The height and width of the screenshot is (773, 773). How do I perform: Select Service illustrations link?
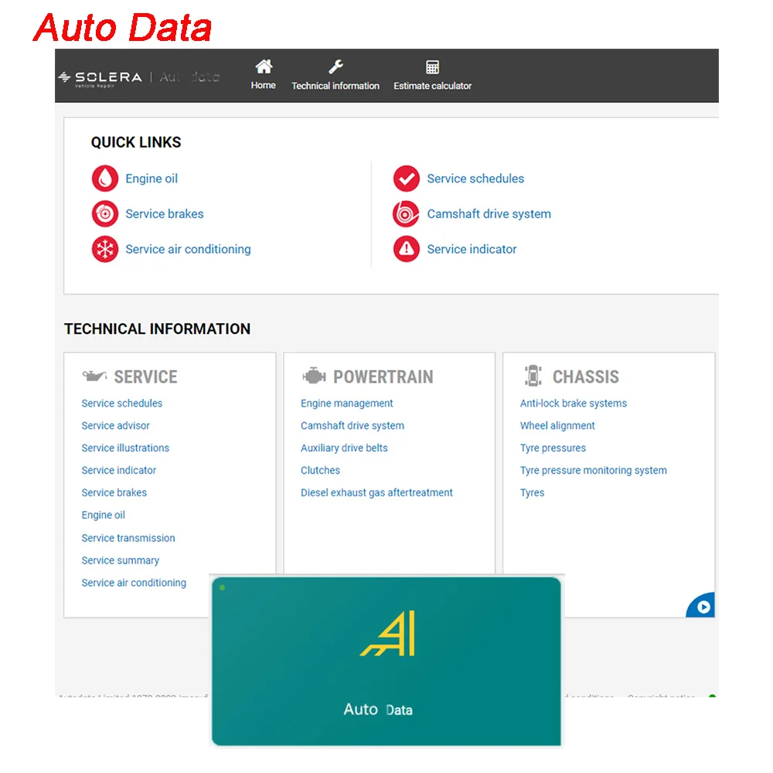point(125,448)
